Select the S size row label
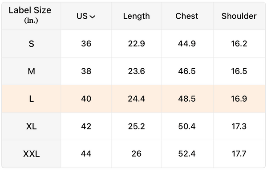Screen dimensions: 267x170 [31, 44]
